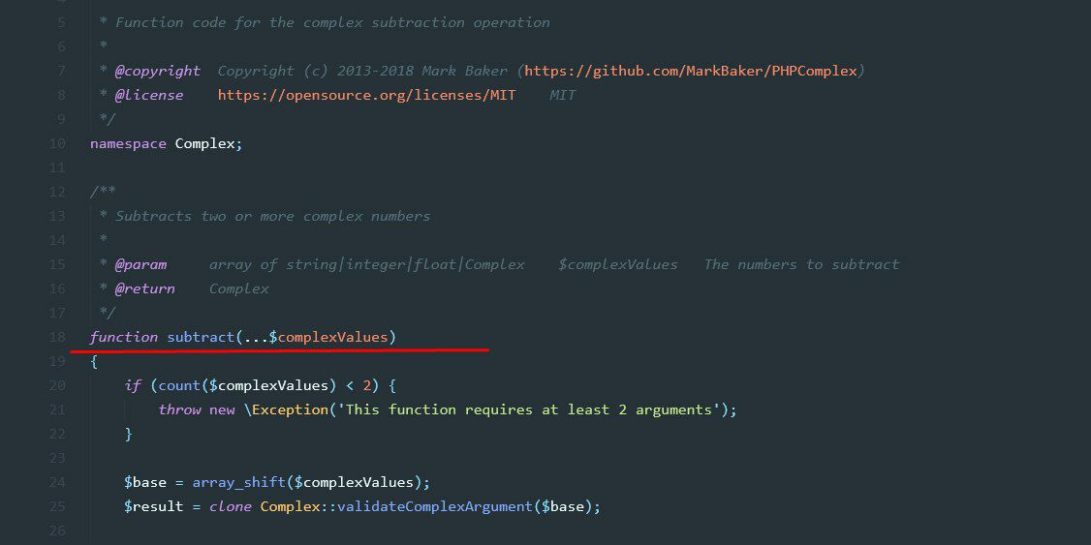Click the '@license' doc tag
The image size is (1091, 545).
click(149, 95)
